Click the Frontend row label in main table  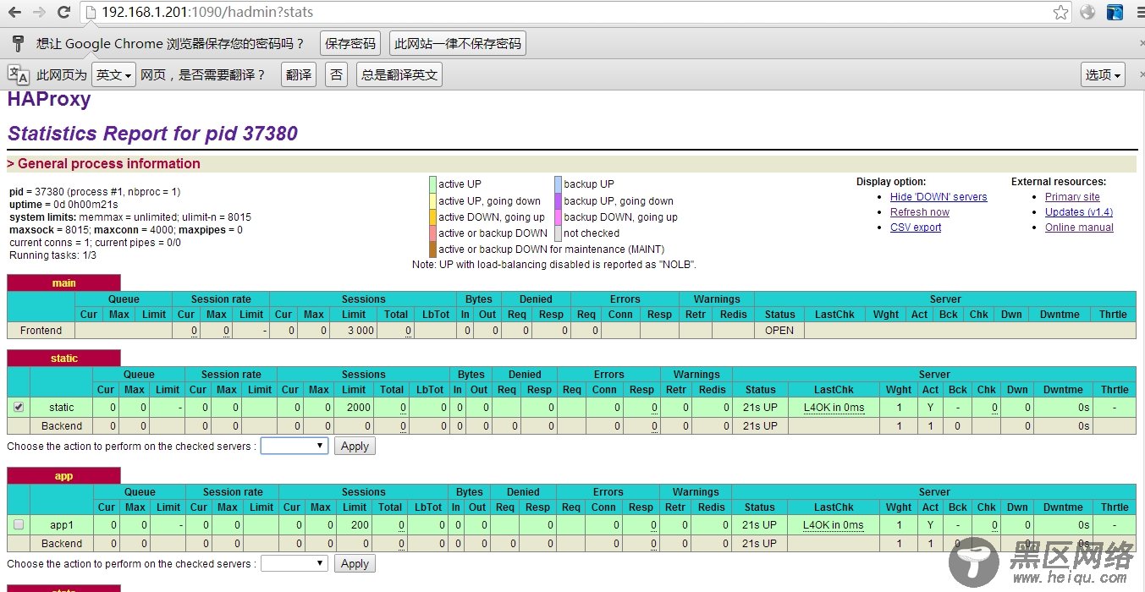(41, 331)
